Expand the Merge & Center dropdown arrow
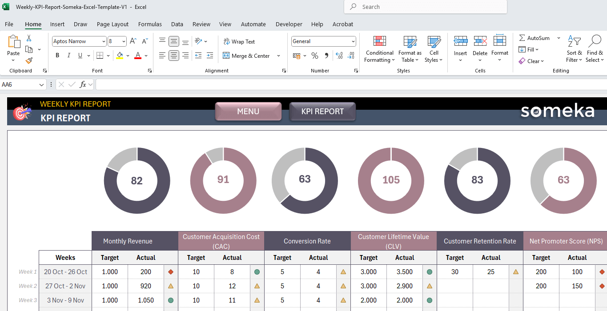The width and height of the screenshot is (607, 311). tap(279, 56)
